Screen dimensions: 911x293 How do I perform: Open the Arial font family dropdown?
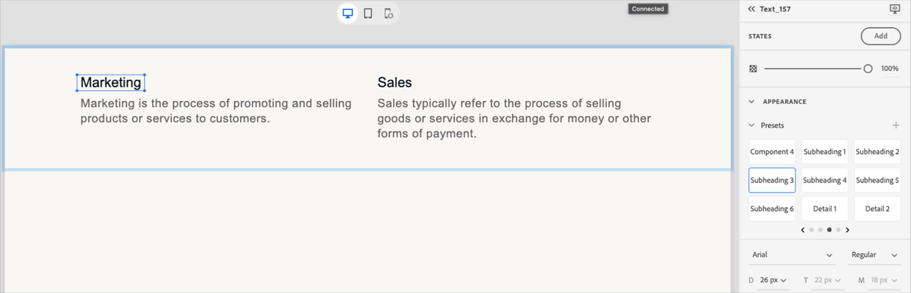[791, 254]
